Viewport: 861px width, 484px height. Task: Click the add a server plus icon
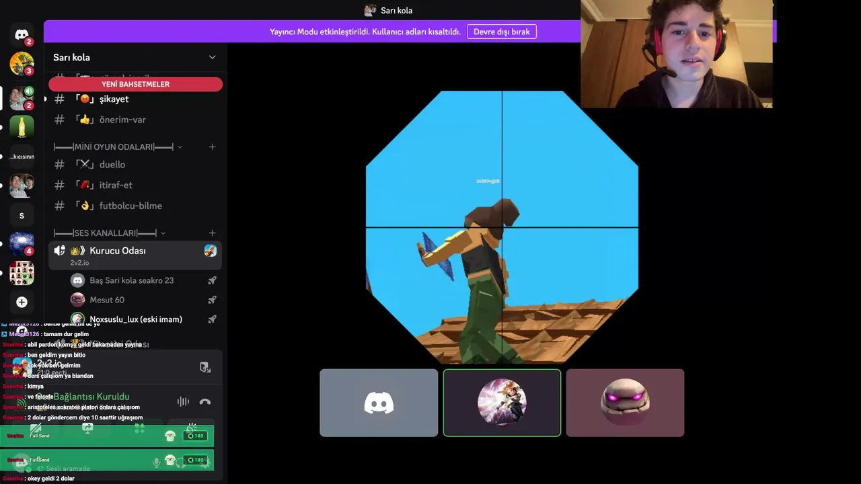click(x=22, y=302)
